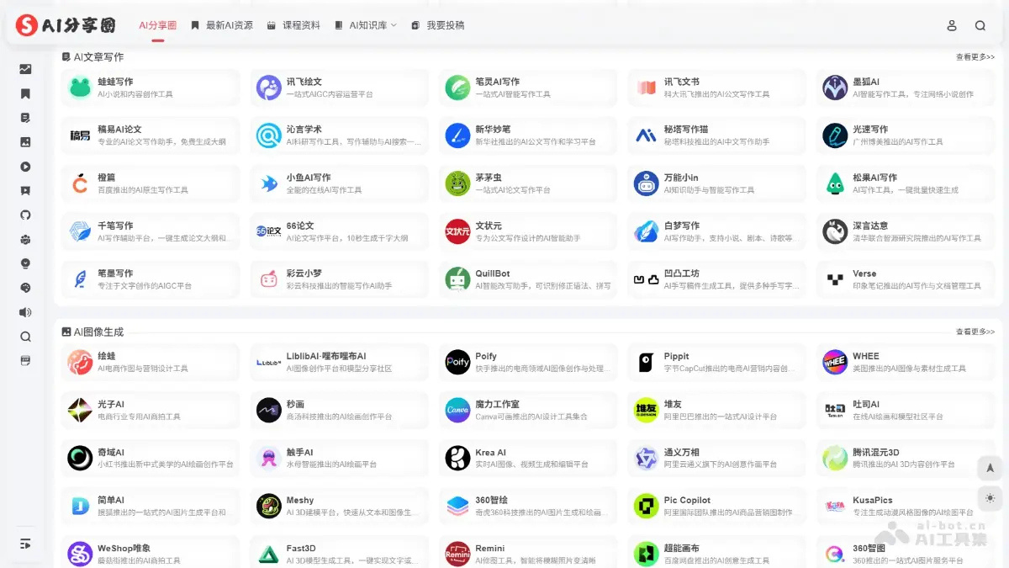
Task: Click the 沁言学术 blue icon
Action: coord(269,135)
